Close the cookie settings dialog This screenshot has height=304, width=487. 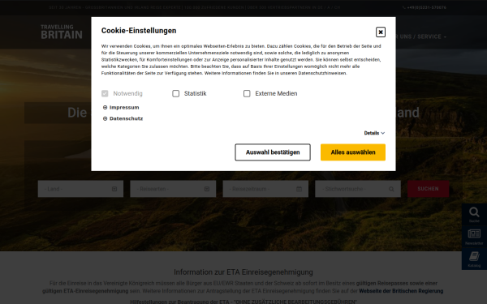coord(381,32)
